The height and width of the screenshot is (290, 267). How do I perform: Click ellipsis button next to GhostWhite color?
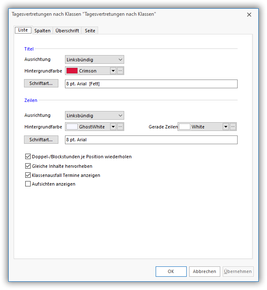click(120, 127)
